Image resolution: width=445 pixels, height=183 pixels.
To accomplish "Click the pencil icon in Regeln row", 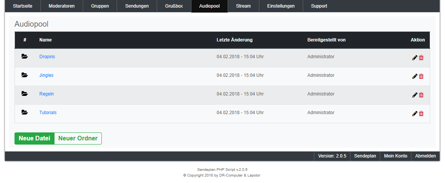I will [x=415, y=95].
